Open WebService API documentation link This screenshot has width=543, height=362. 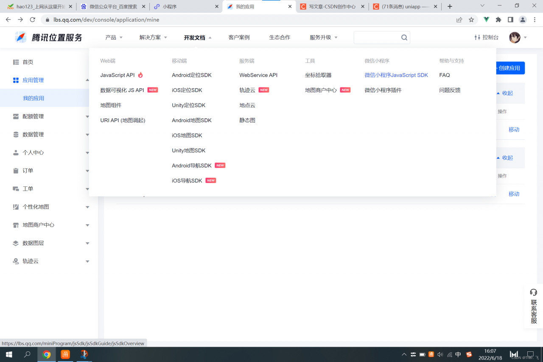(258, 75)
